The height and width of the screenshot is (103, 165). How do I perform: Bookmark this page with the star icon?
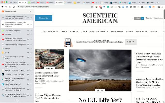tap(92, 7)
